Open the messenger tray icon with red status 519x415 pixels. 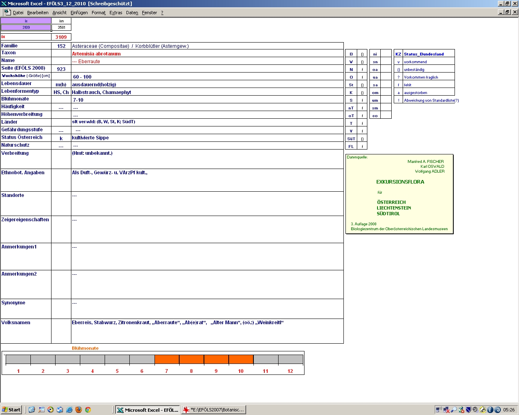(461, 410)
